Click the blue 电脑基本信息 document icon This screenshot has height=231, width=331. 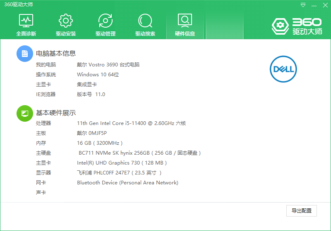click(x=25, y=54)
